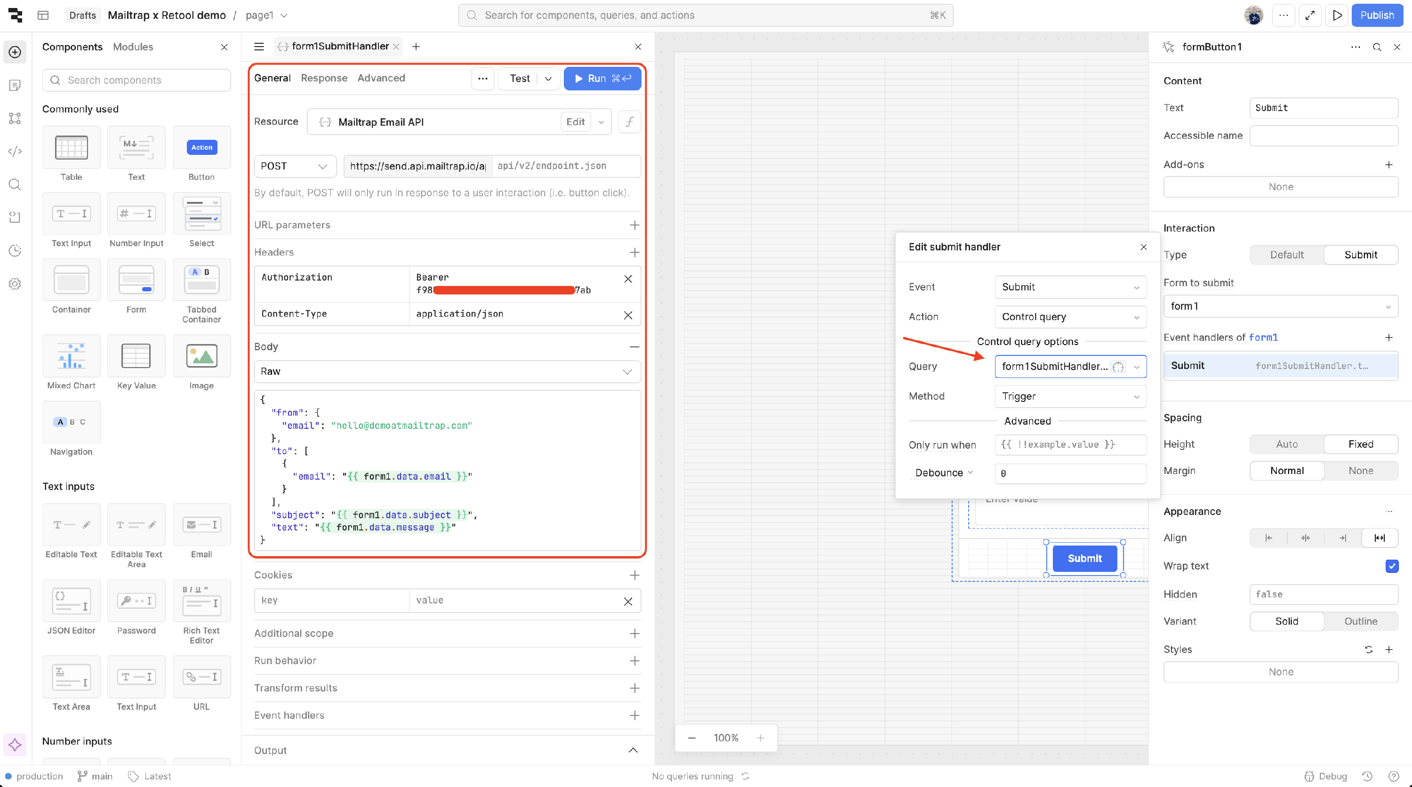Open the Retool logo home menu
The image size is (1412, 787).
[x=16, y=15]
